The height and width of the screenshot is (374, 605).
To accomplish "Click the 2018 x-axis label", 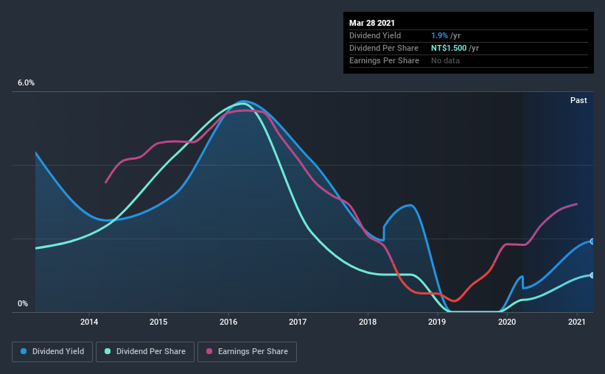I will (x=368, y=322).
